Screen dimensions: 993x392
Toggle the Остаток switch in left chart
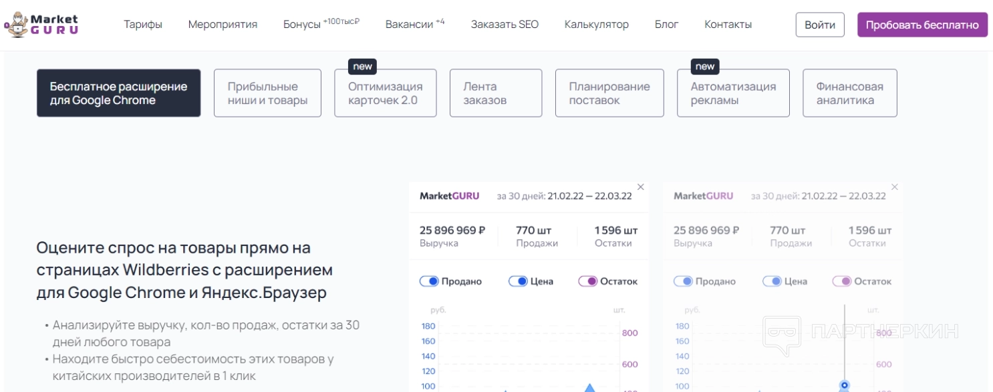[587, 281]
